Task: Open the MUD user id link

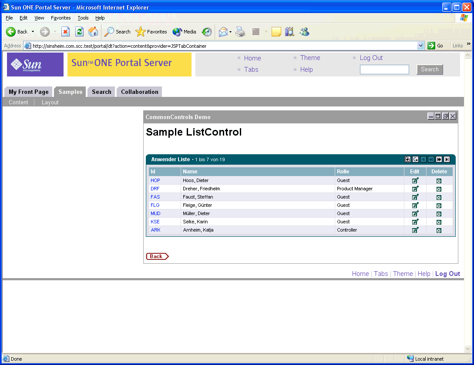Action: [155, 213]
